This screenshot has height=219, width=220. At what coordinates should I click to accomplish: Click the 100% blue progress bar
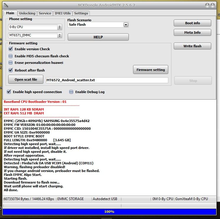pos(109,212)
